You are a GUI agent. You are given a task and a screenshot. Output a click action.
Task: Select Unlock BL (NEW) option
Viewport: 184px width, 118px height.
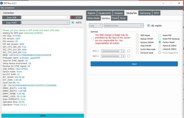160,49
